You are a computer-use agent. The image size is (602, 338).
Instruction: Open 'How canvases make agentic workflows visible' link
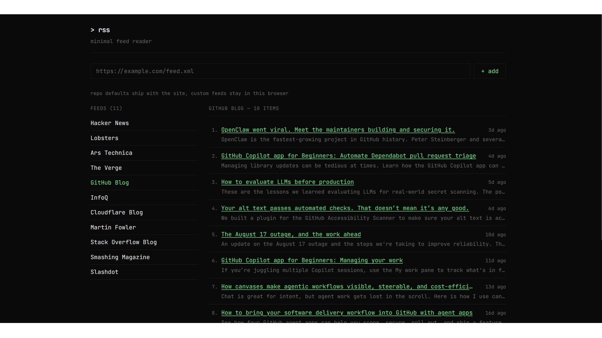347,287
